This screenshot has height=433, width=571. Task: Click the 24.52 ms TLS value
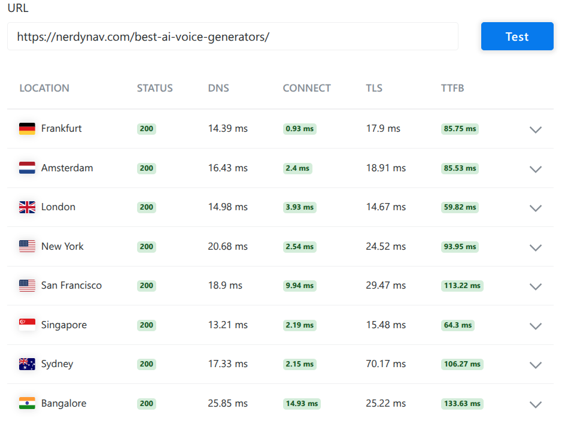click(x=385, y=246)
